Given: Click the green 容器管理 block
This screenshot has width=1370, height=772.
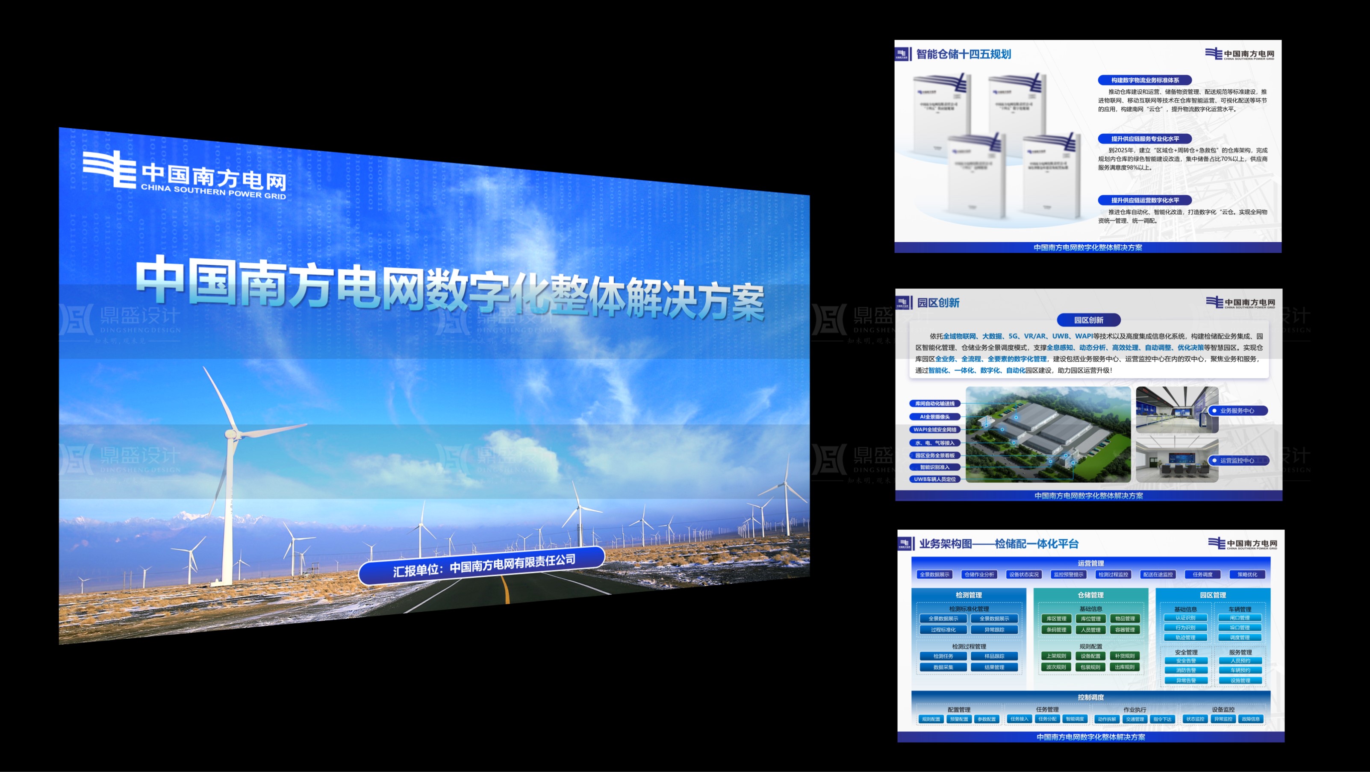Looking at the screenshot, I should 1125,629.
